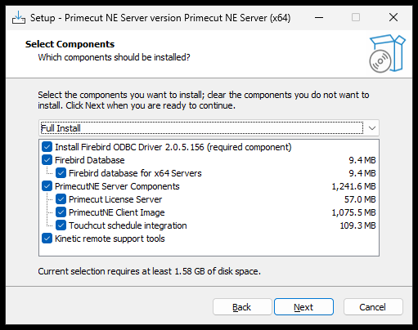Viewport: 418px width, 330px height.
Task: Select the Primecut License Server label
Action: 115,199
